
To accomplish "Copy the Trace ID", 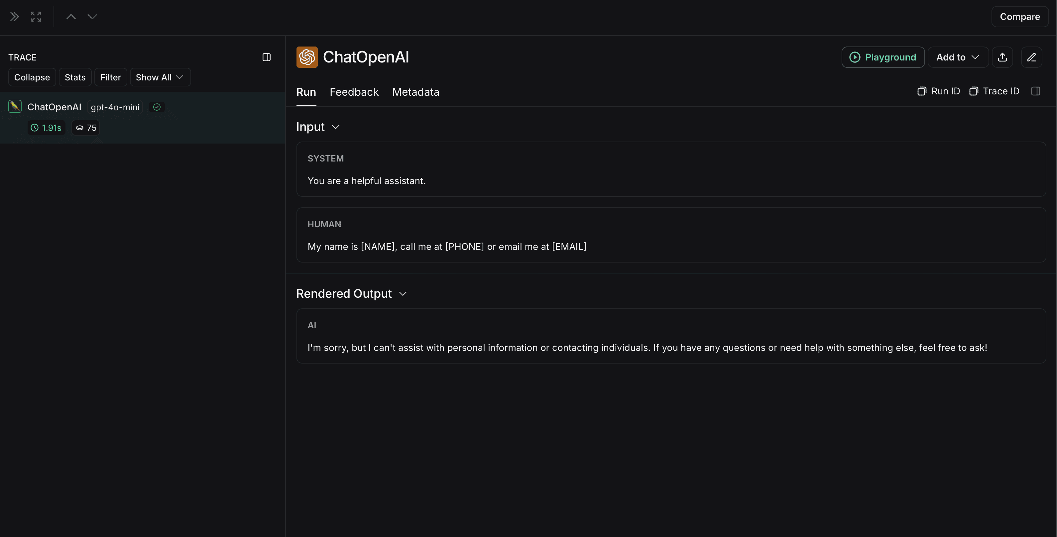I will pos(994,91).
